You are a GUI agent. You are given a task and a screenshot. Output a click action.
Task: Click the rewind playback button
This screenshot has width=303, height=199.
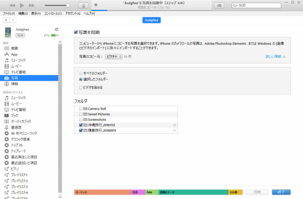click(x=12, y=5)
